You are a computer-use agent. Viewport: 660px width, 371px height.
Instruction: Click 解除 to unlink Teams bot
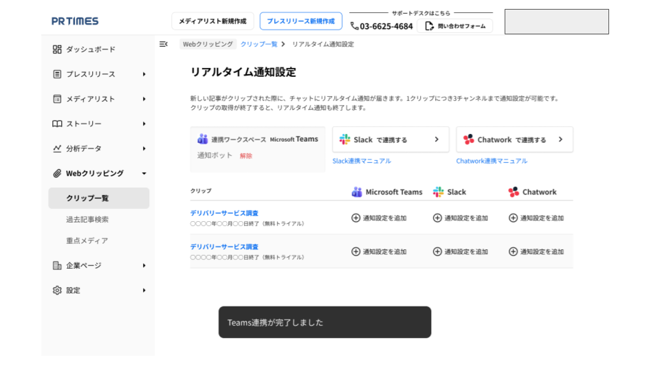pyautogui.click(x=246, y=156)
